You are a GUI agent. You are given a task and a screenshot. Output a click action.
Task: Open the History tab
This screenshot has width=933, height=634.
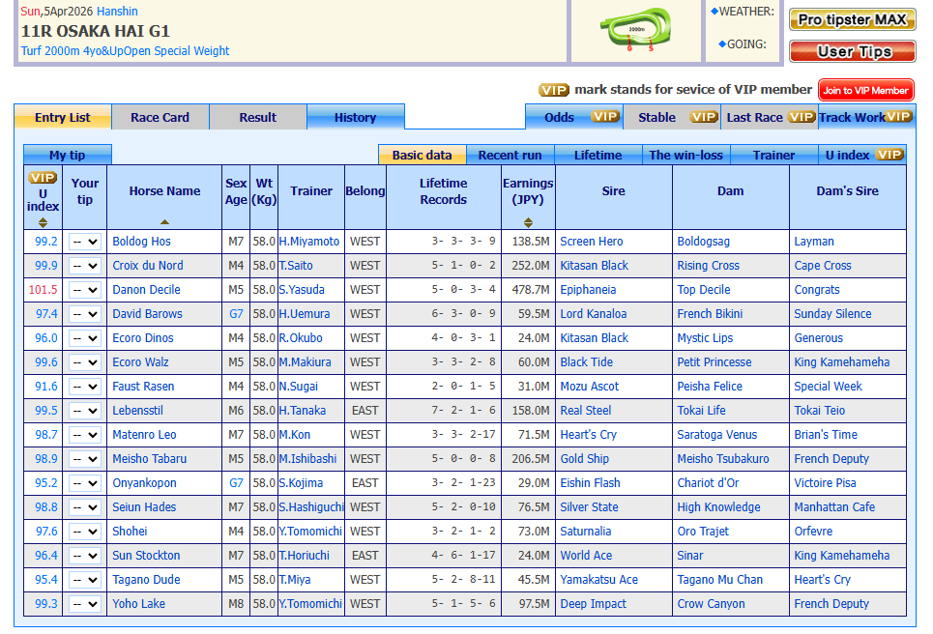(x=355, y=117)
